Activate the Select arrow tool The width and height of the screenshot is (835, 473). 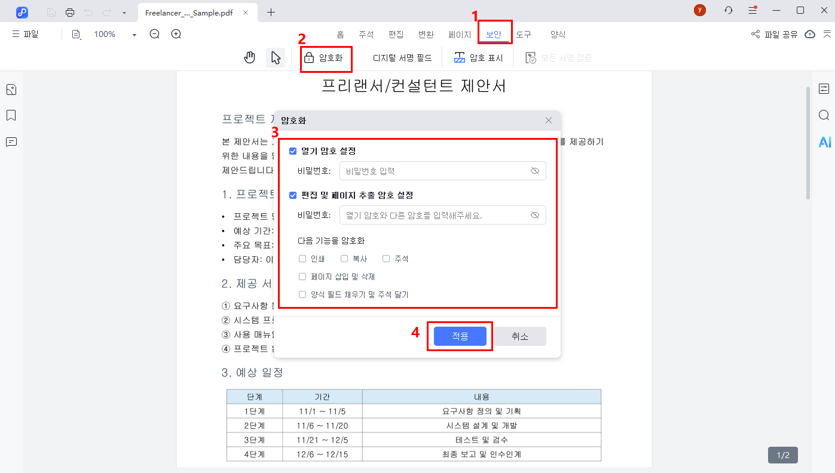(276, 57)
